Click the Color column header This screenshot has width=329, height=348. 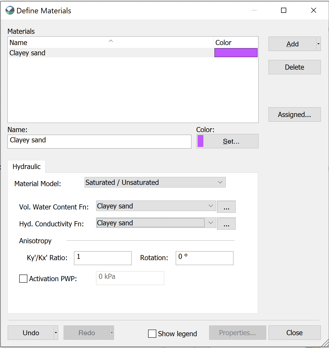click(235, 43)
